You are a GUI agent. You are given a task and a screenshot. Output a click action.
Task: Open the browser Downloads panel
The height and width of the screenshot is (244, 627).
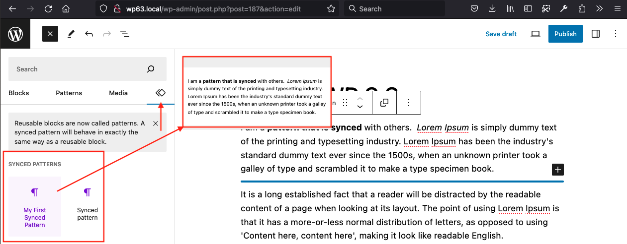492,8
